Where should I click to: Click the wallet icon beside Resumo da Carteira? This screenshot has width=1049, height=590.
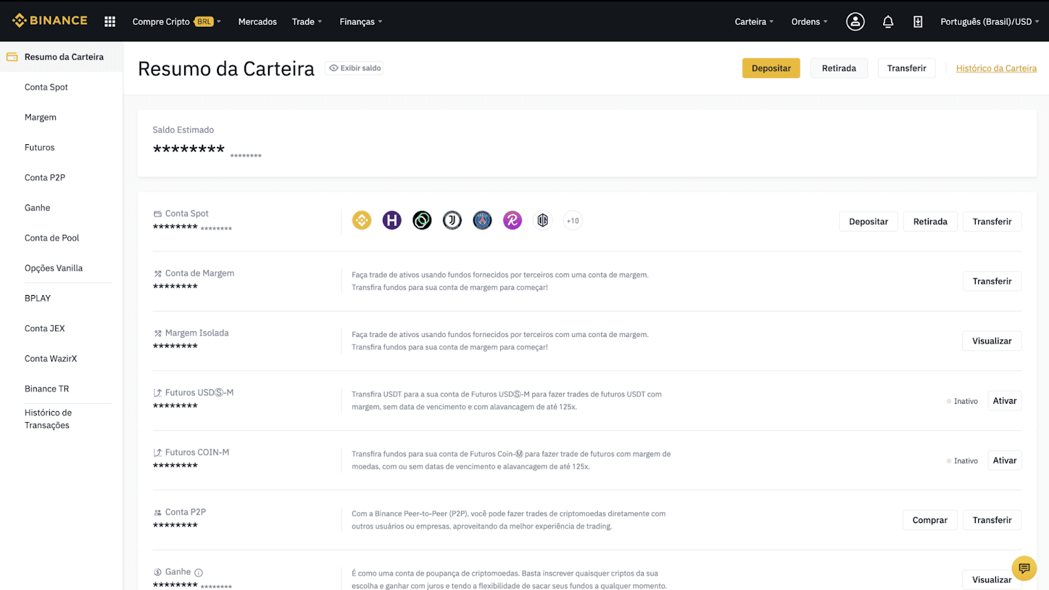point(12,57)
